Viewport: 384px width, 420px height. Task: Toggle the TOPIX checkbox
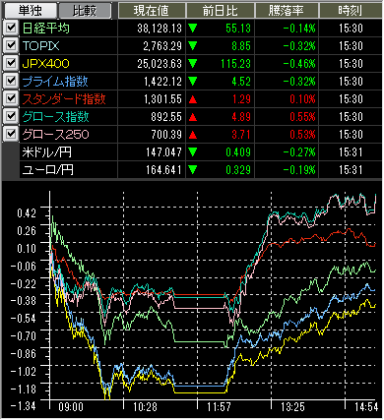tap(11, 46)
